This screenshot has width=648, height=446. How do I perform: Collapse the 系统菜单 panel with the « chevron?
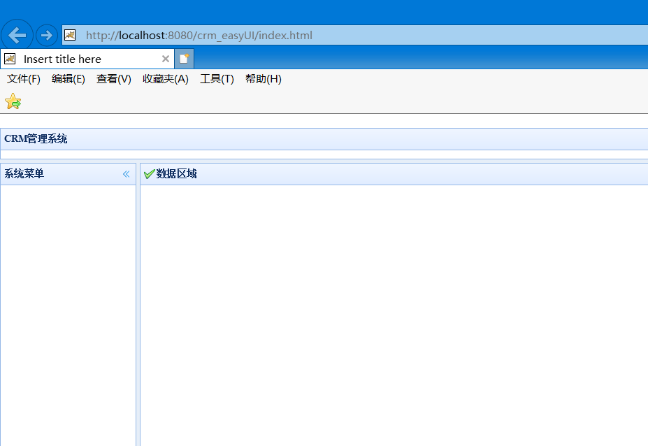point(127,173)
